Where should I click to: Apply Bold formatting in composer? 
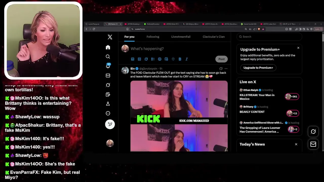pyautogui.click(x=180, y=59)
